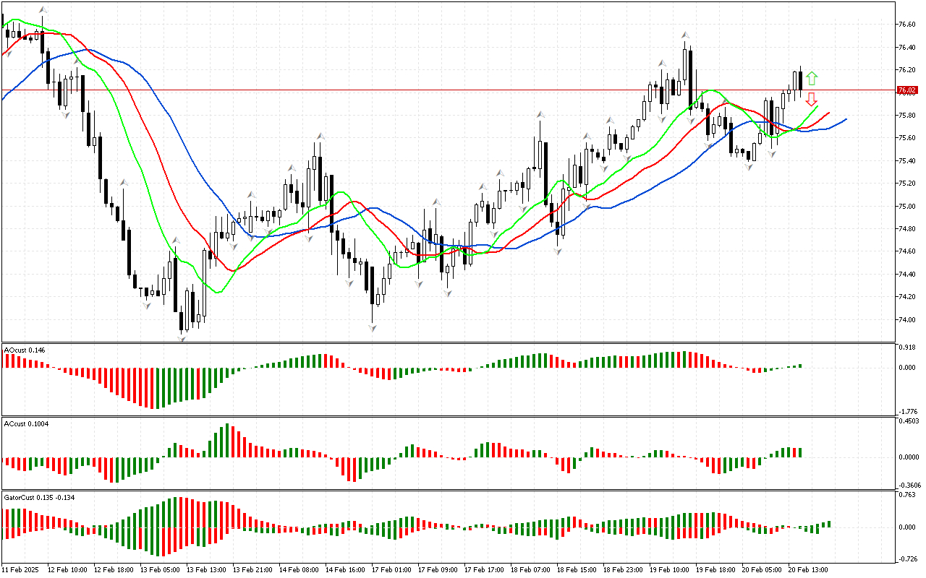Click the ACcust 0.1004 indicator label
The image size is (926, 578).
coord(27,423)
